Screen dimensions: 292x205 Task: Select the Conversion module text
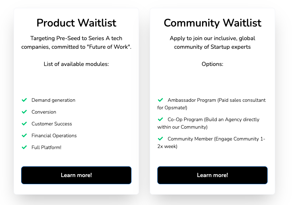[44, 112]
